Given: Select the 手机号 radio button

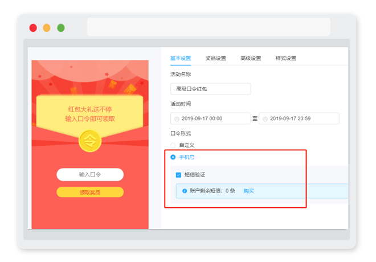Looking at the screenshot, I should click(173, 157).
